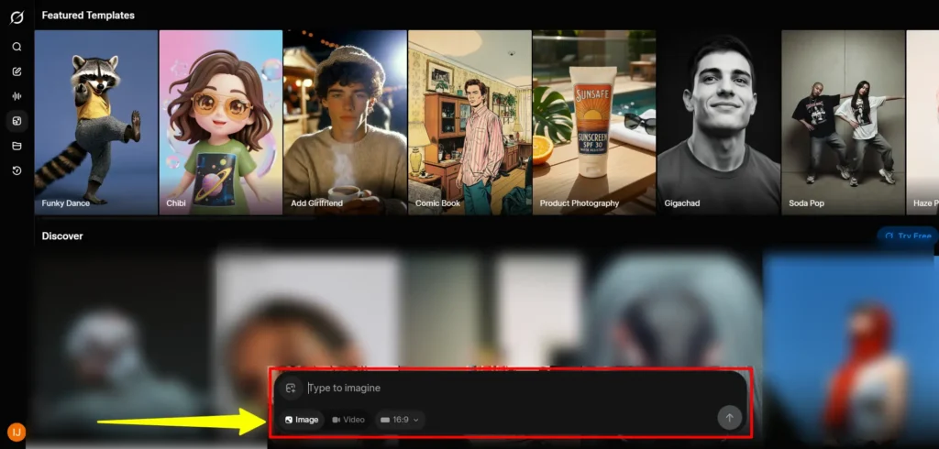Open the Comic Book template
Image resolution: width=939 pixels, height=449 pixels.
pos(469,122)
